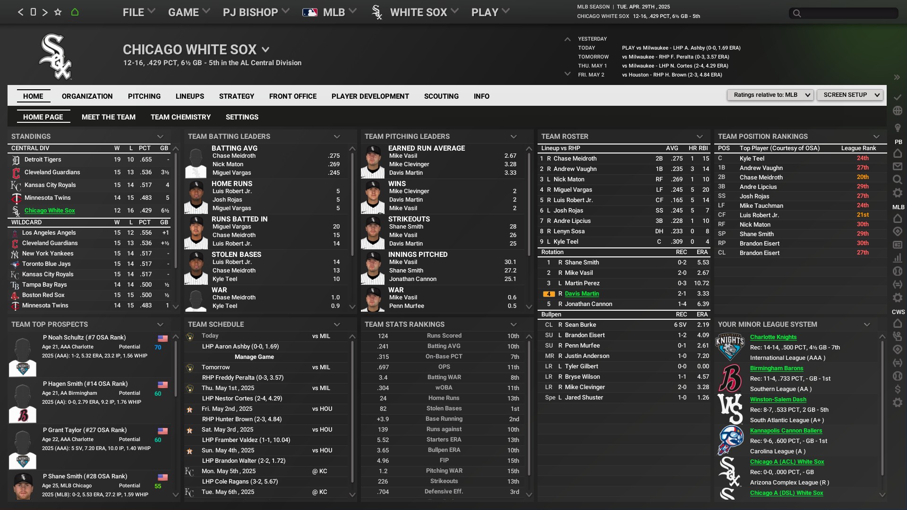Click the globe icon in right sidebar
This screenshot has width=907, height=510.
(x=898, y=110)
